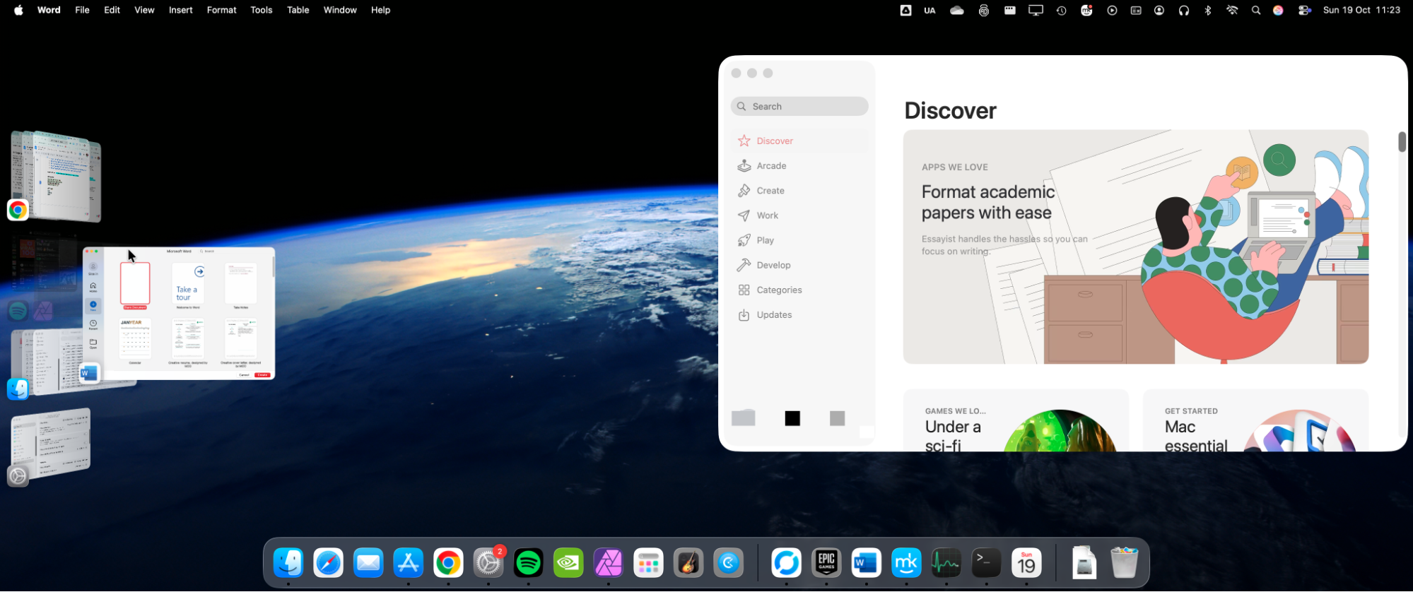
Task: Launch Safari from the Dock
Action: [x=329, y=563]
